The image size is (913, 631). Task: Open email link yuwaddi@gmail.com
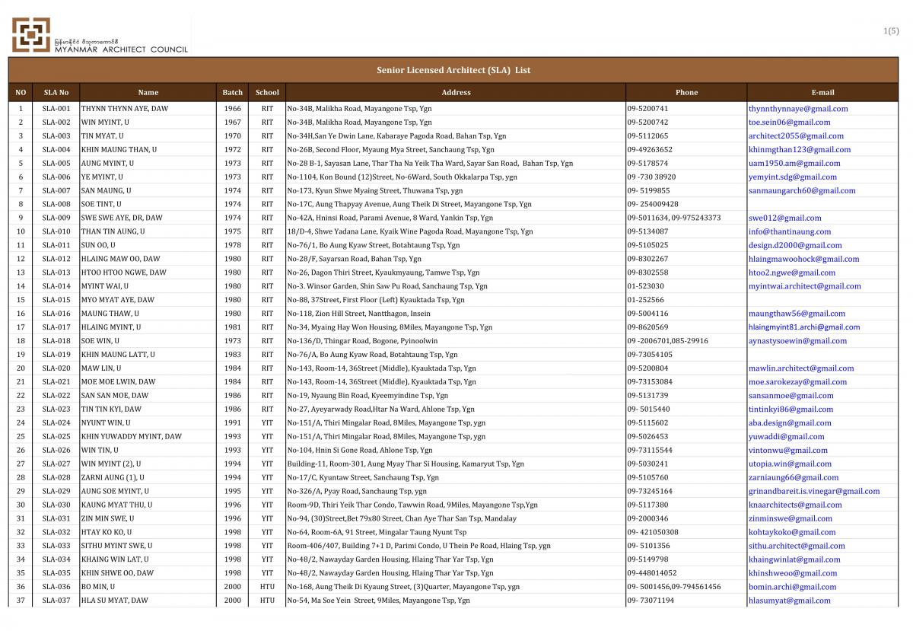[x=787, y=437]
